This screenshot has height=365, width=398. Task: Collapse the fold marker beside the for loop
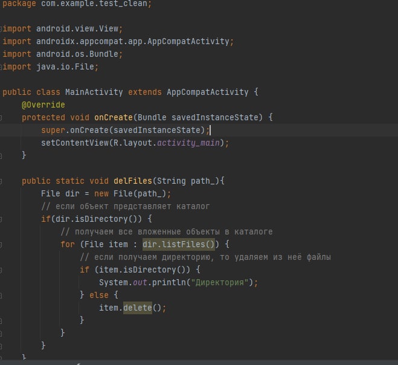click(1, 245)
